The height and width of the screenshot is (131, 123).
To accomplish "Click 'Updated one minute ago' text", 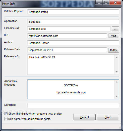I will click(71, 92).
